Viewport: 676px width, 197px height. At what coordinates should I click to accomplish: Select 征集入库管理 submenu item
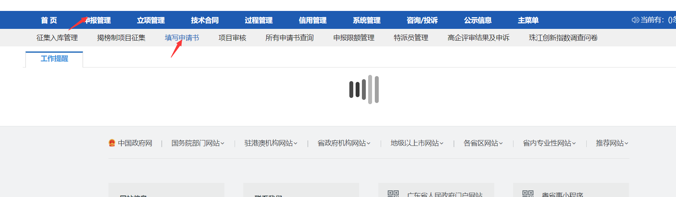click(x=57, y=38)
